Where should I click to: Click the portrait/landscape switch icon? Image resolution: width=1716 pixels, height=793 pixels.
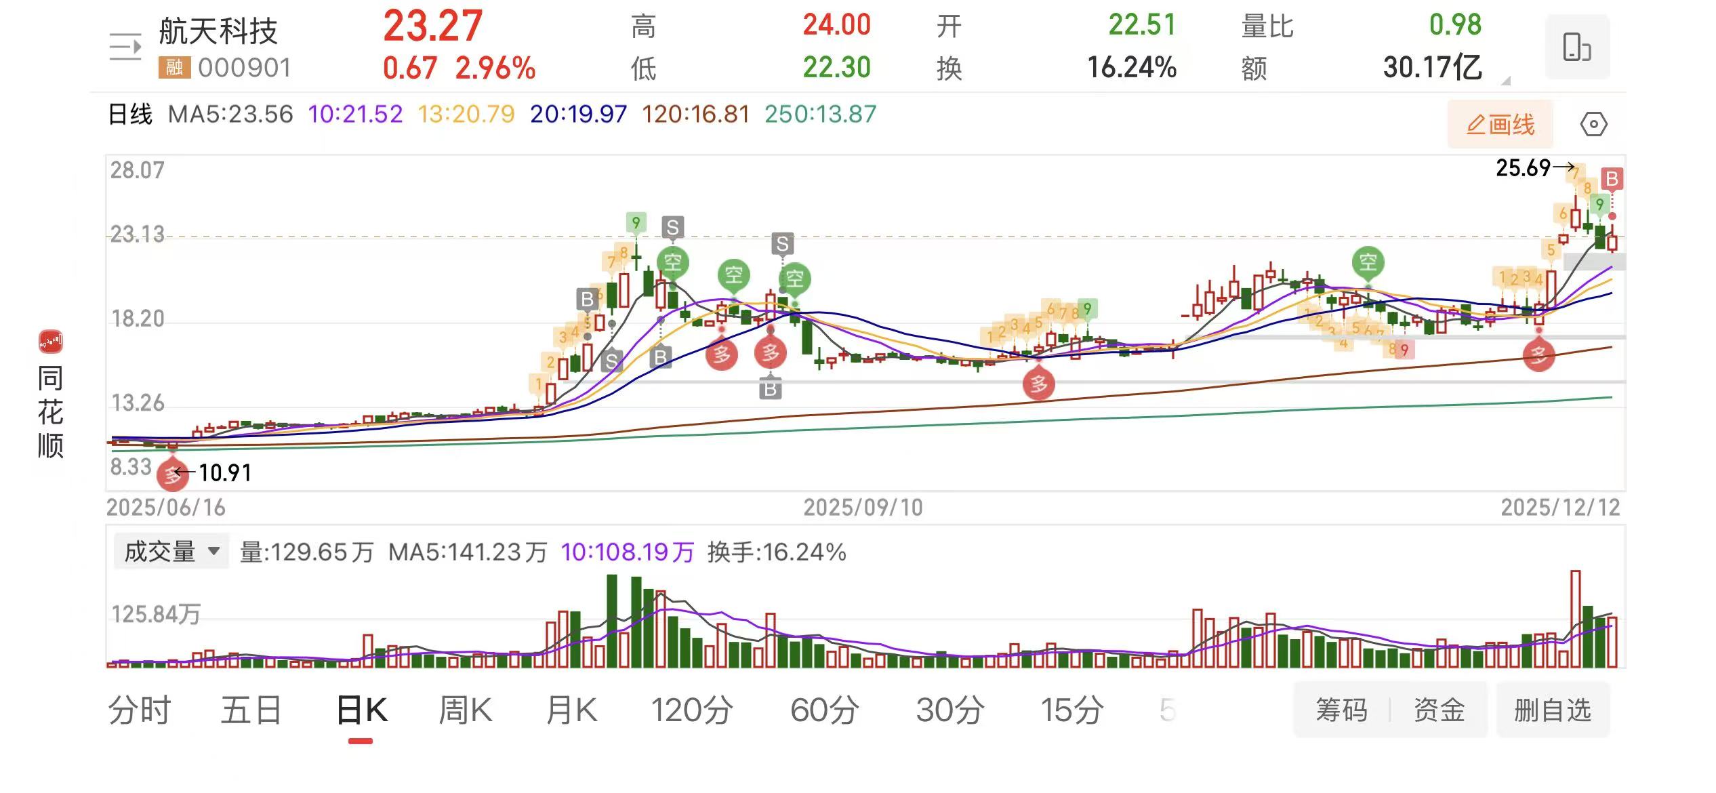point(1576,47)
